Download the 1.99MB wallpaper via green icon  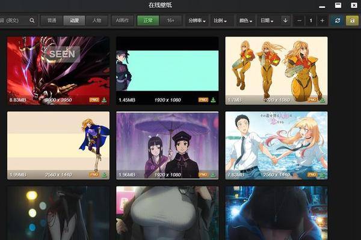pyautogui.click(x=104, y=175)
